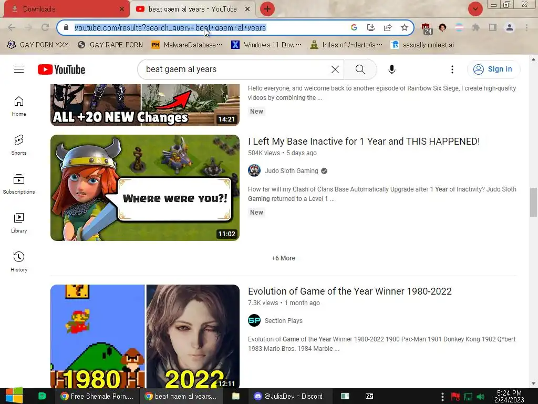Start voice search with microphone icon
Viewport: 538px width, 404px height.
tap(392, 69)
